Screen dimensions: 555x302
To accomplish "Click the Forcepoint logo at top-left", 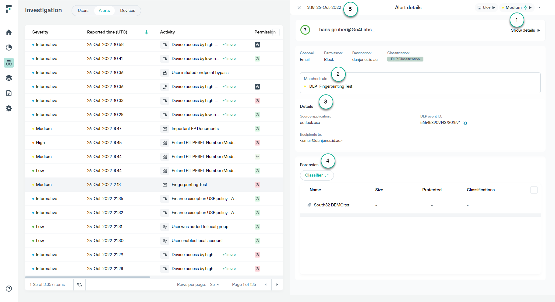I will point(9,9).
